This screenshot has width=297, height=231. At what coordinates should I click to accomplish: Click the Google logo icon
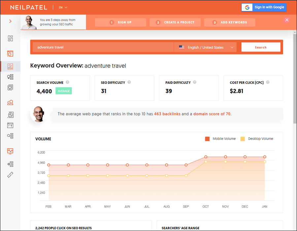tap(247, 7)
